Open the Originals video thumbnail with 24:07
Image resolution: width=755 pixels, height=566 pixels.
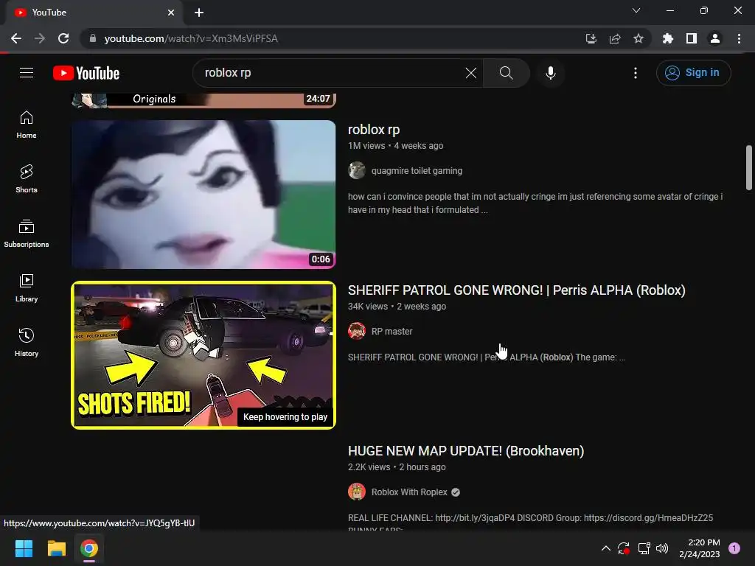[203, 100]
